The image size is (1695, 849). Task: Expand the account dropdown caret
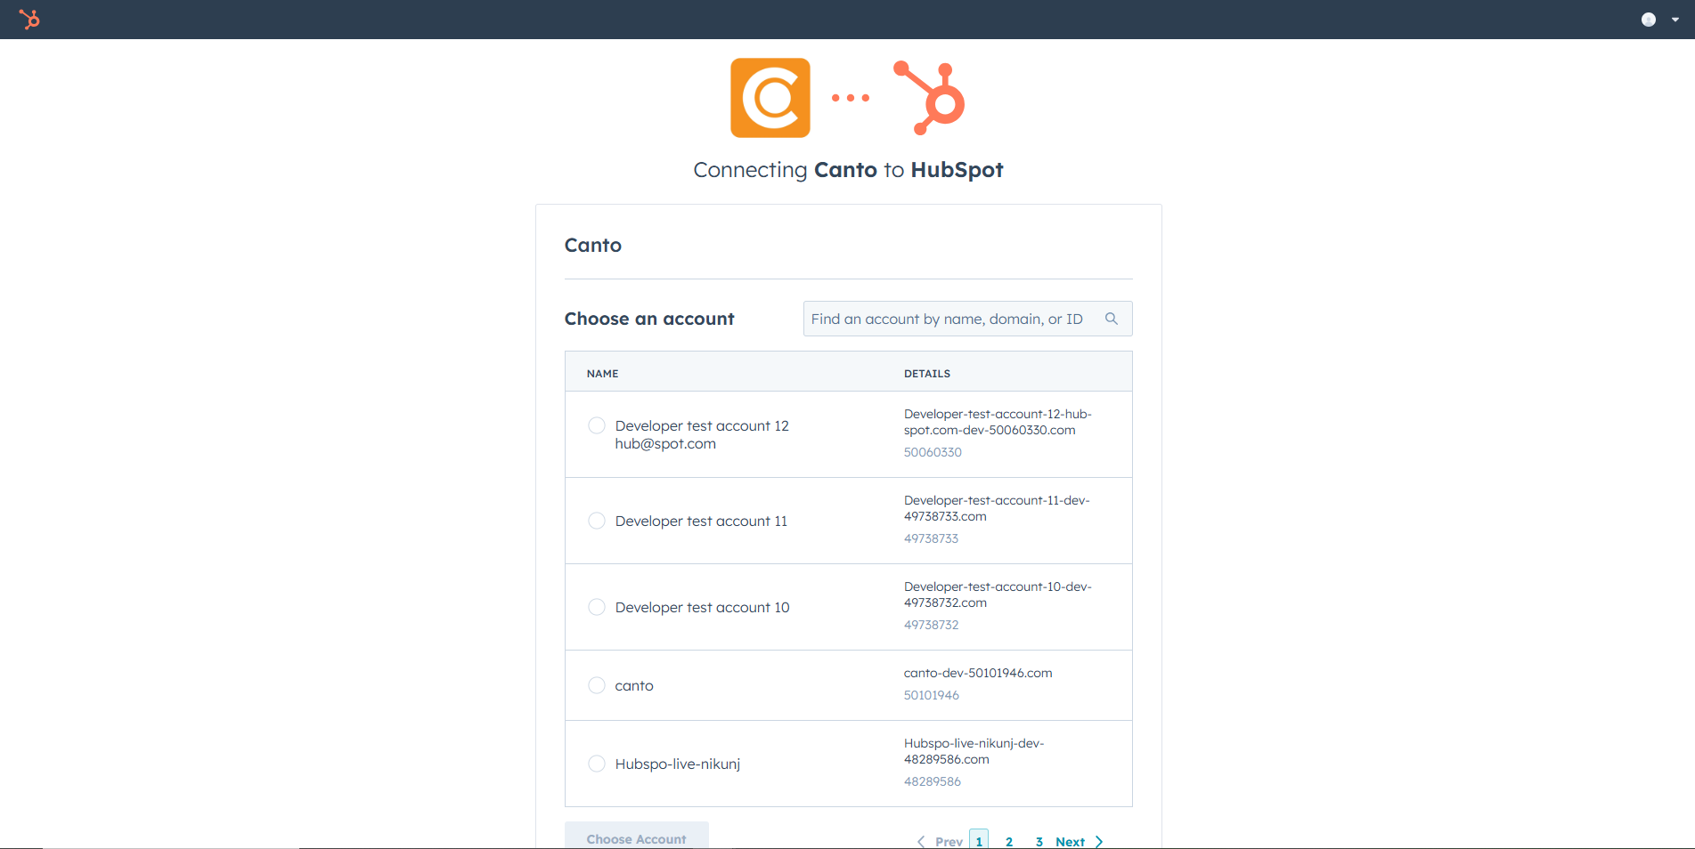1675,20
